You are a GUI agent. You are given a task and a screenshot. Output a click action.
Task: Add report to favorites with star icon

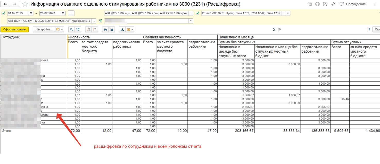pyautogui.click(x=25, y=4)
